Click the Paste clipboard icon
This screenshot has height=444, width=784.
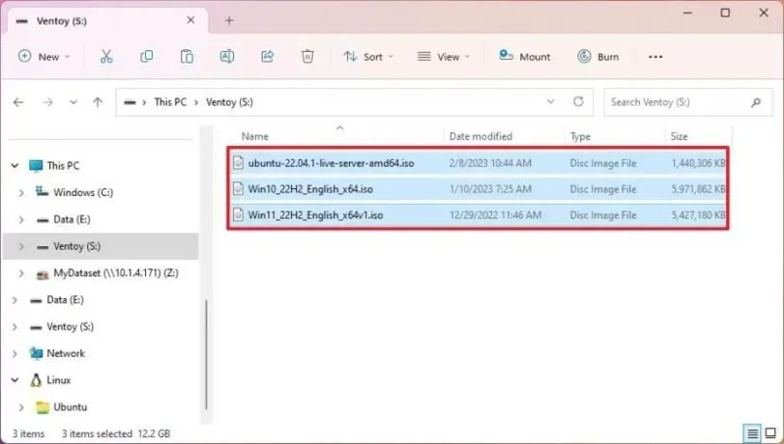coord(187,57)
